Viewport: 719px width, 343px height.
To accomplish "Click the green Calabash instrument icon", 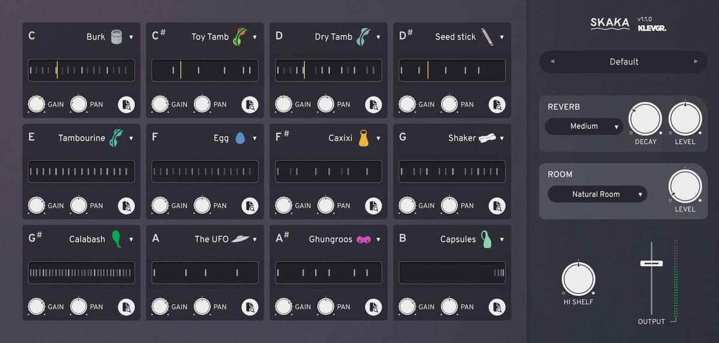I will click(x=116, y=239).
